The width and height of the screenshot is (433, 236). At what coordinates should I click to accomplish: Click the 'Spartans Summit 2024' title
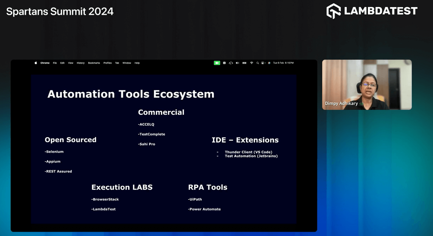click(x=60, y=12)
